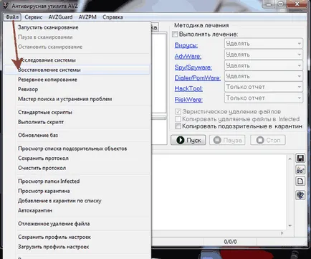Choose Автокарантин menu entry
311x259 pixels.
click(x=77, y=210)
